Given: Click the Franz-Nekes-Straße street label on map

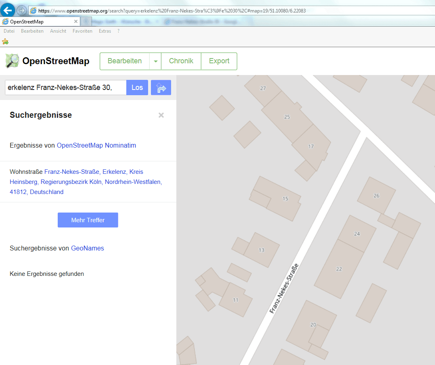Looking at the screenshot, I should 284,289.
